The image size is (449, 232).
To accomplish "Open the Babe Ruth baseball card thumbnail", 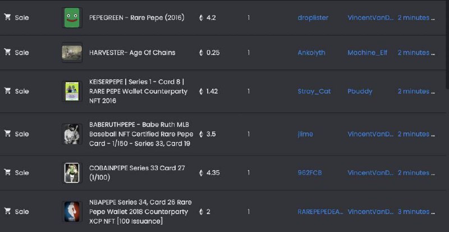I will pos(72,134).
